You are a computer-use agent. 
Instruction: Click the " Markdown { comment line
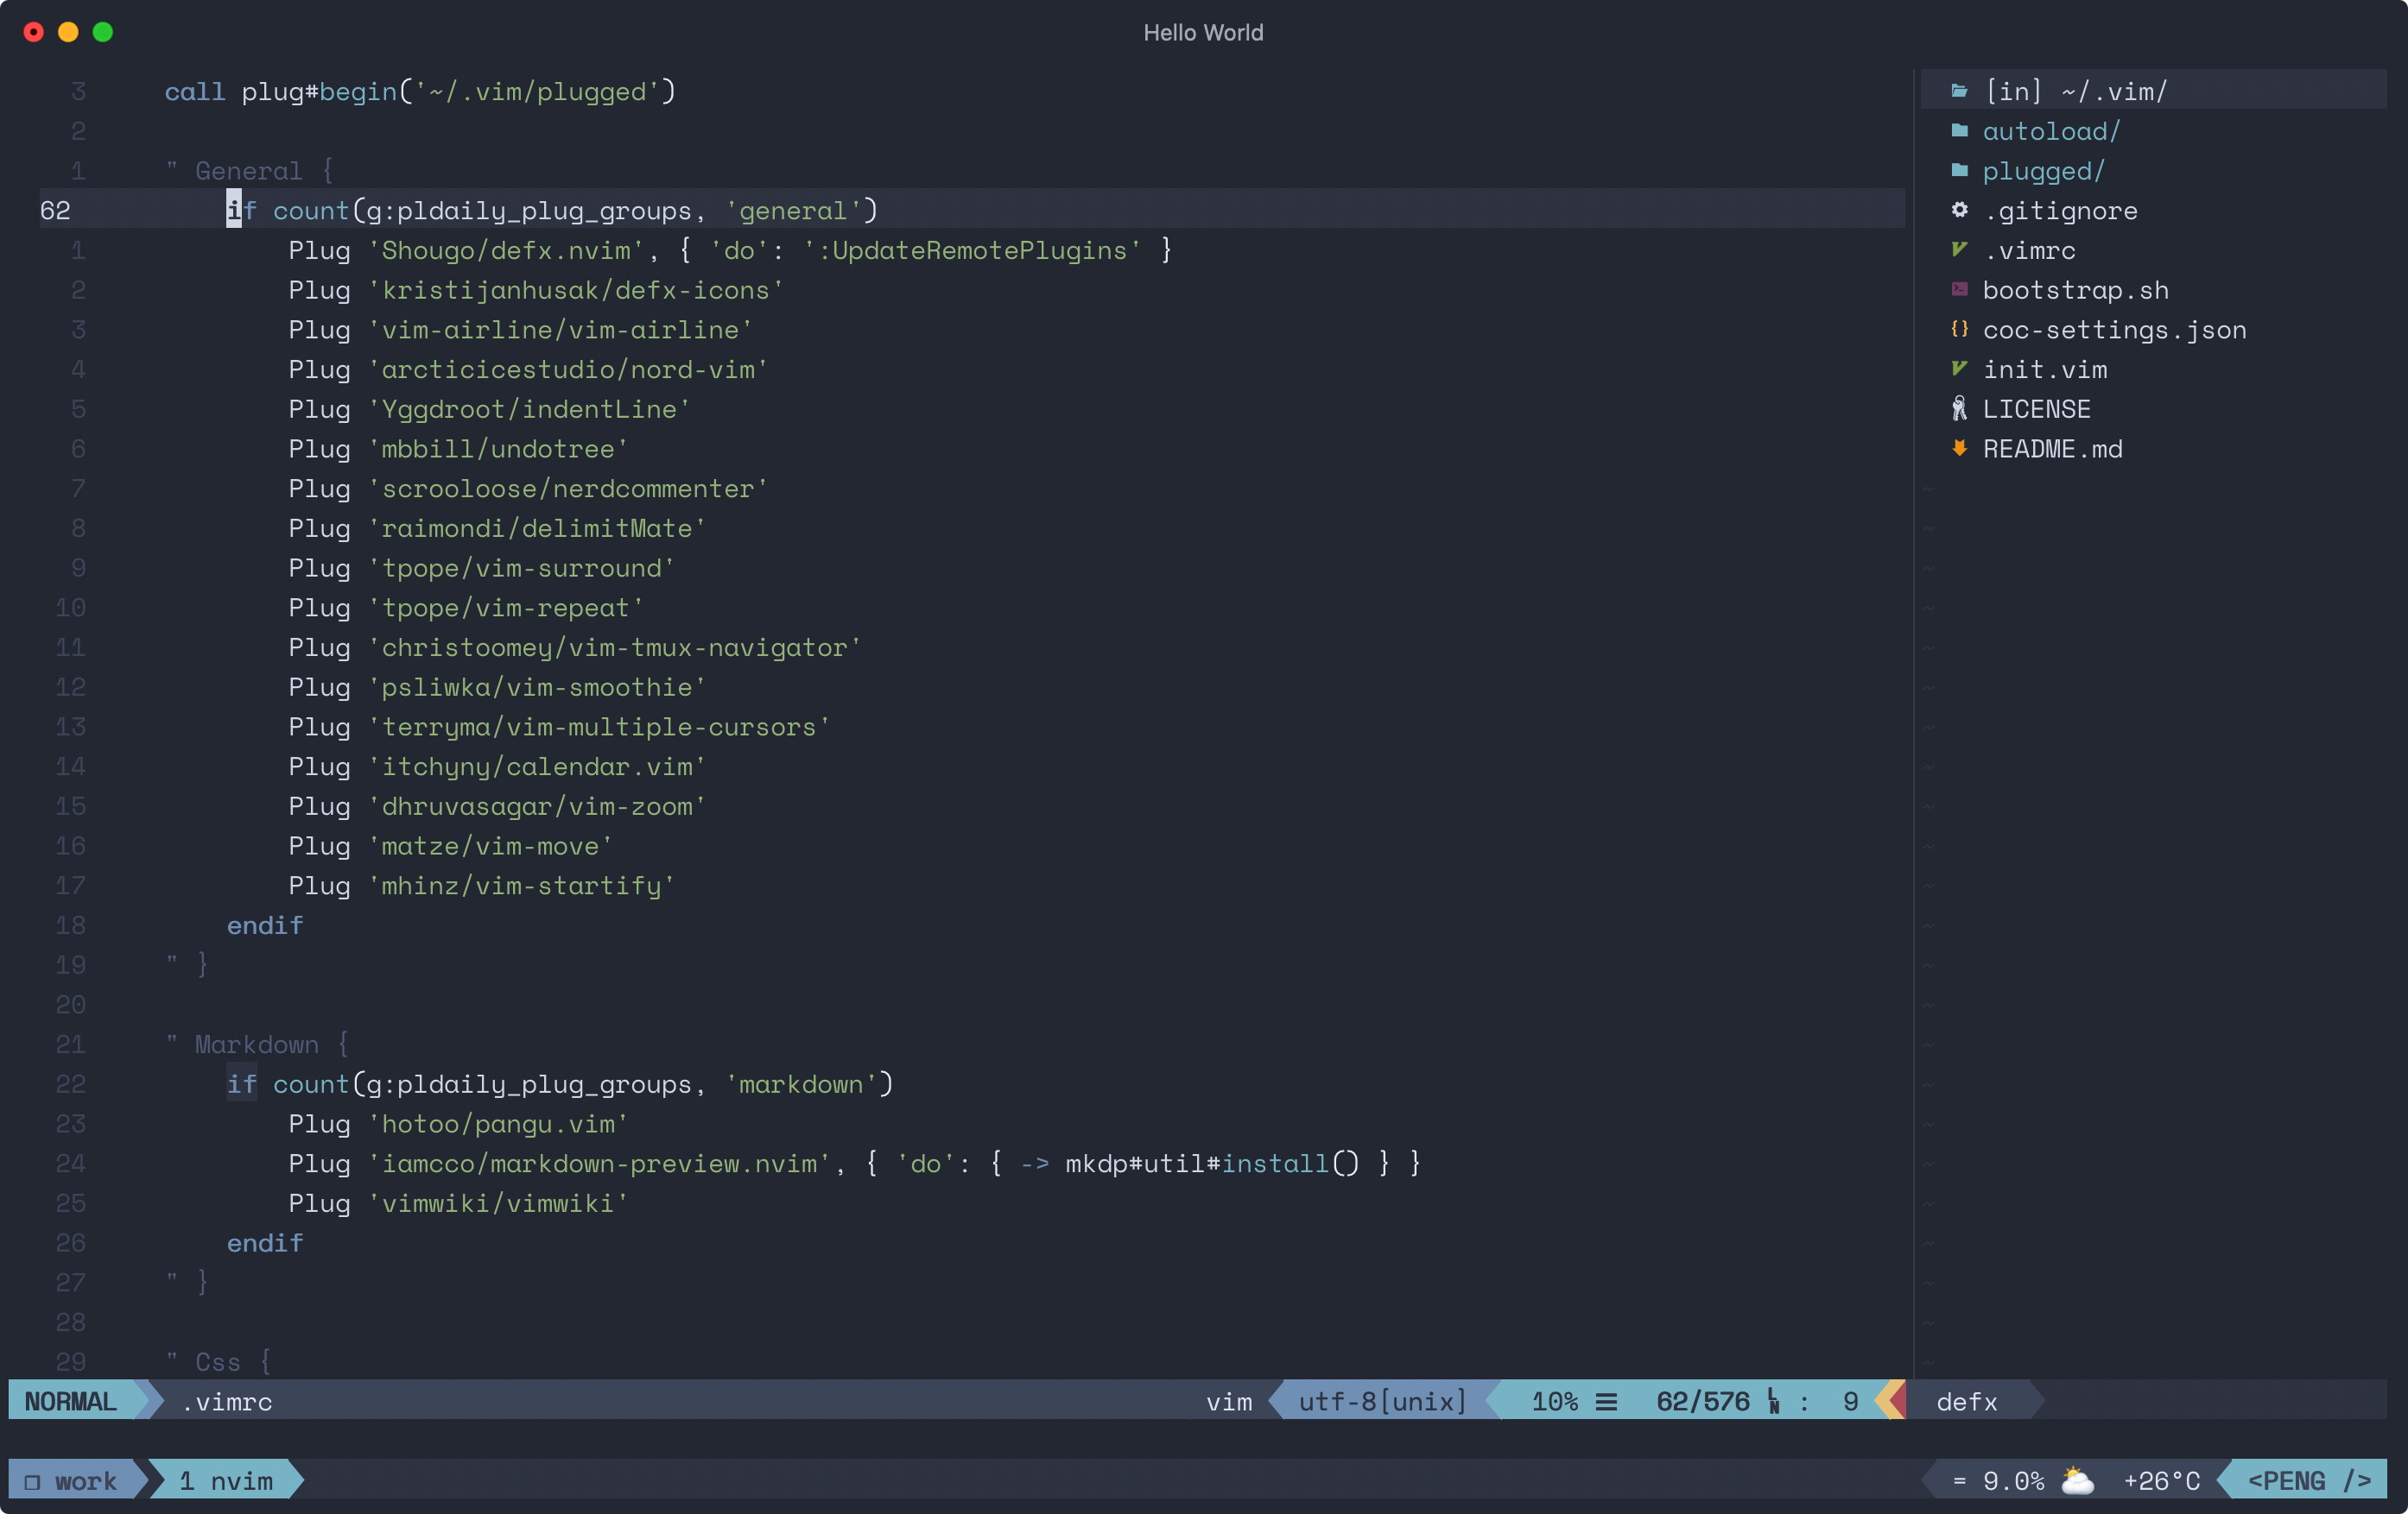258,1044
